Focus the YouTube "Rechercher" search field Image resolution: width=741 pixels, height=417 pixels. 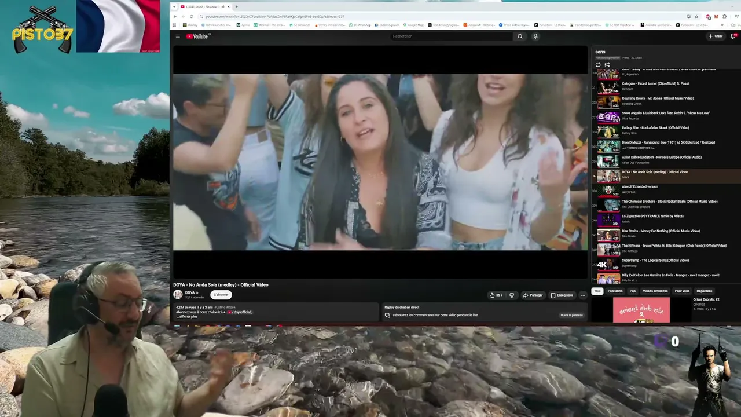452,36
